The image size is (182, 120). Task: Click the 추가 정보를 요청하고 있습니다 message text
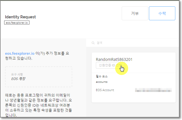click(37, 56)
